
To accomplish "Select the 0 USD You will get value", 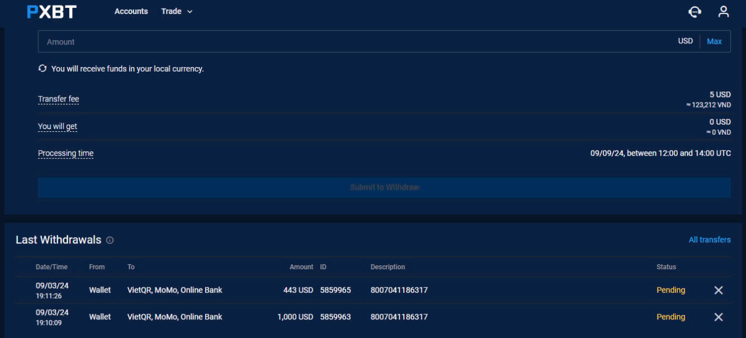I will [x=720, y=122].
